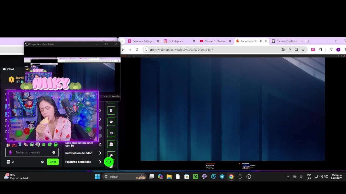
Task: Open File Explorer from the taskbar
Action: (x=169, y=177)
